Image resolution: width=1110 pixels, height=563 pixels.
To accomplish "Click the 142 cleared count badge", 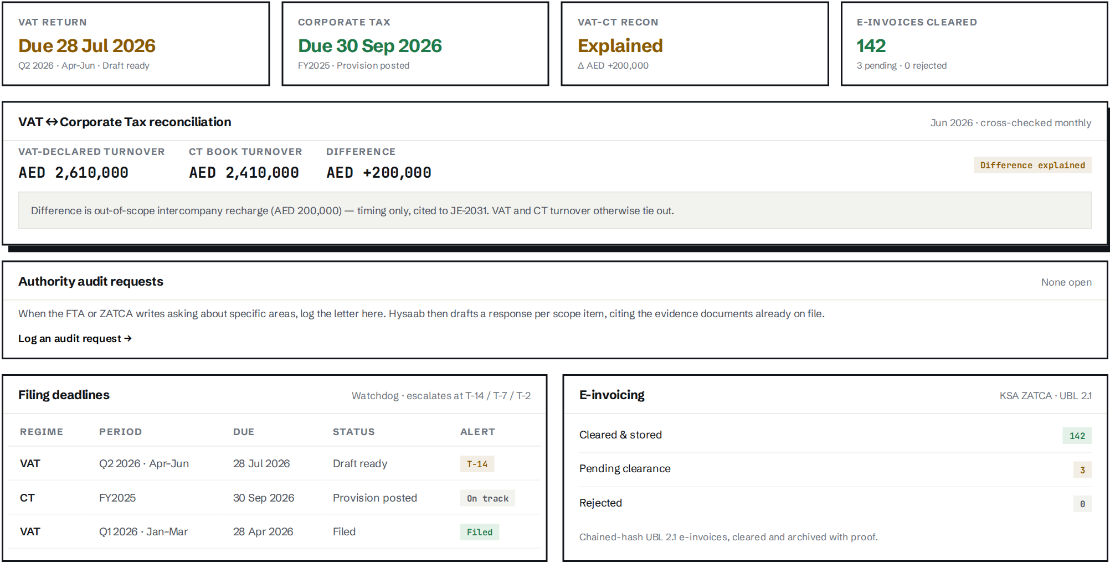I will pos(1077,436).
